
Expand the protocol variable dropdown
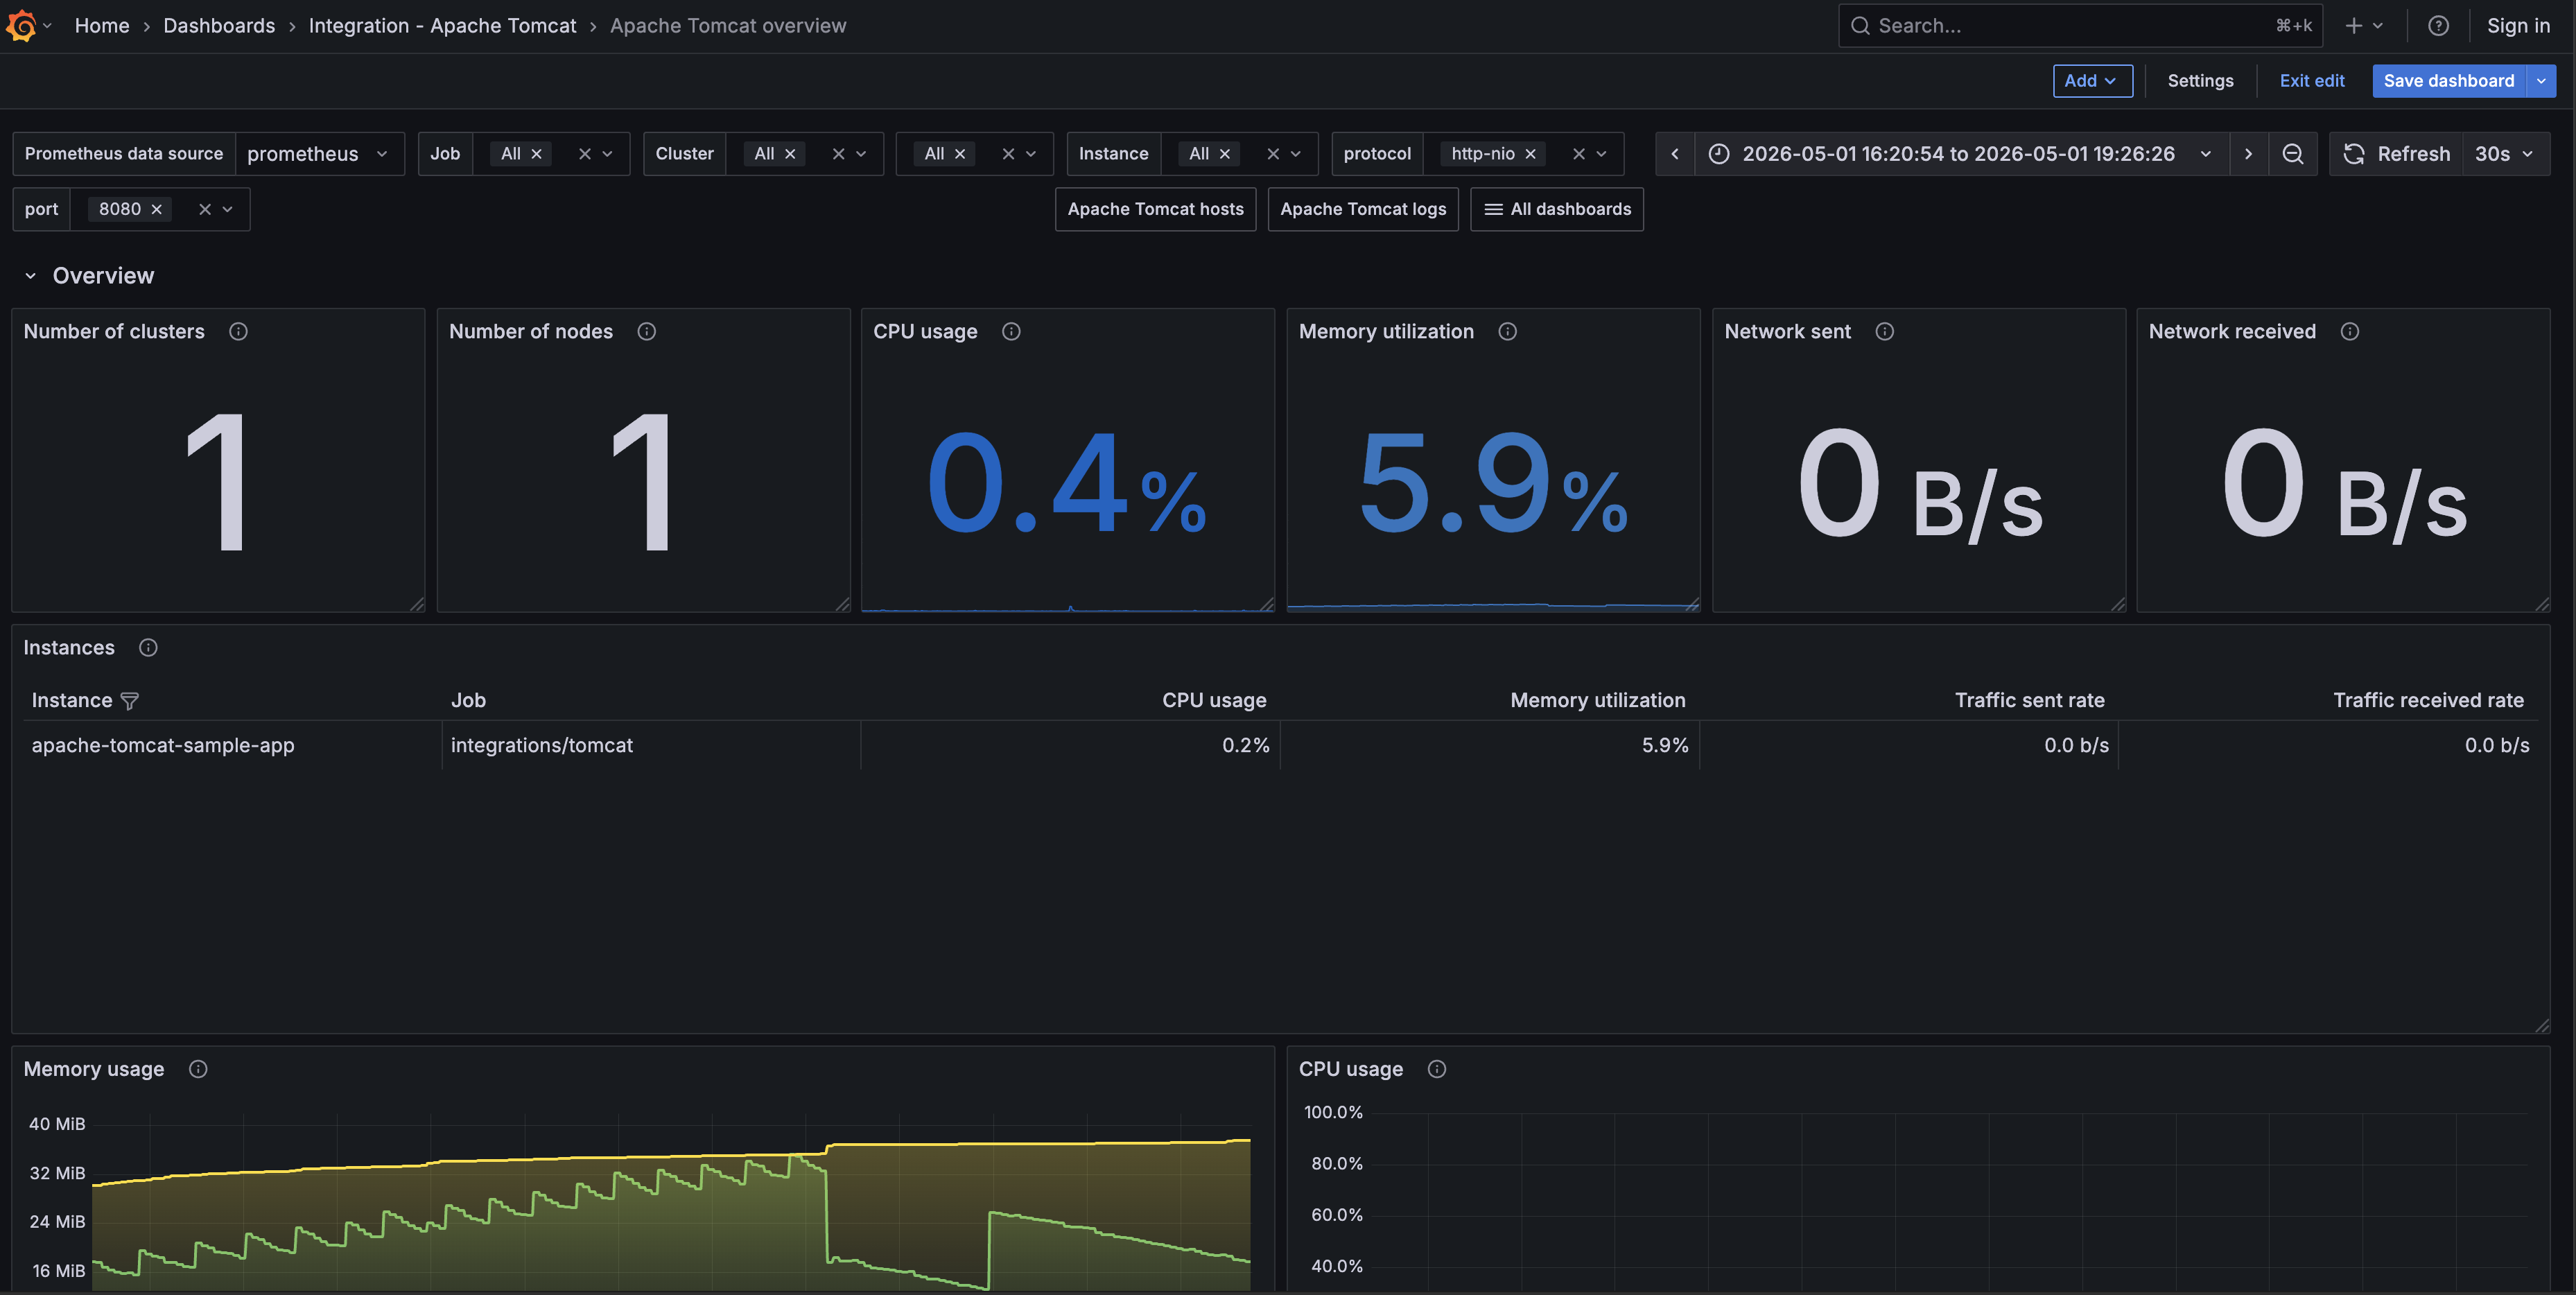1601,154
